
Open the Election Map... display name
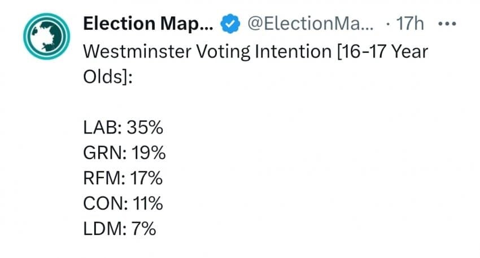(148, 24)
